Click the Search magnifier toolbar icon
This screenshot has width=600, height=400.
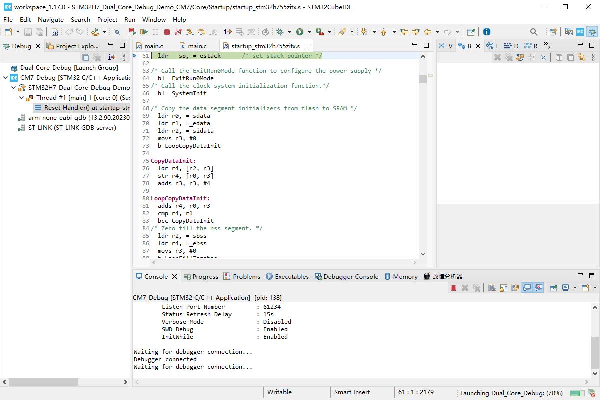tap(534, 32)
